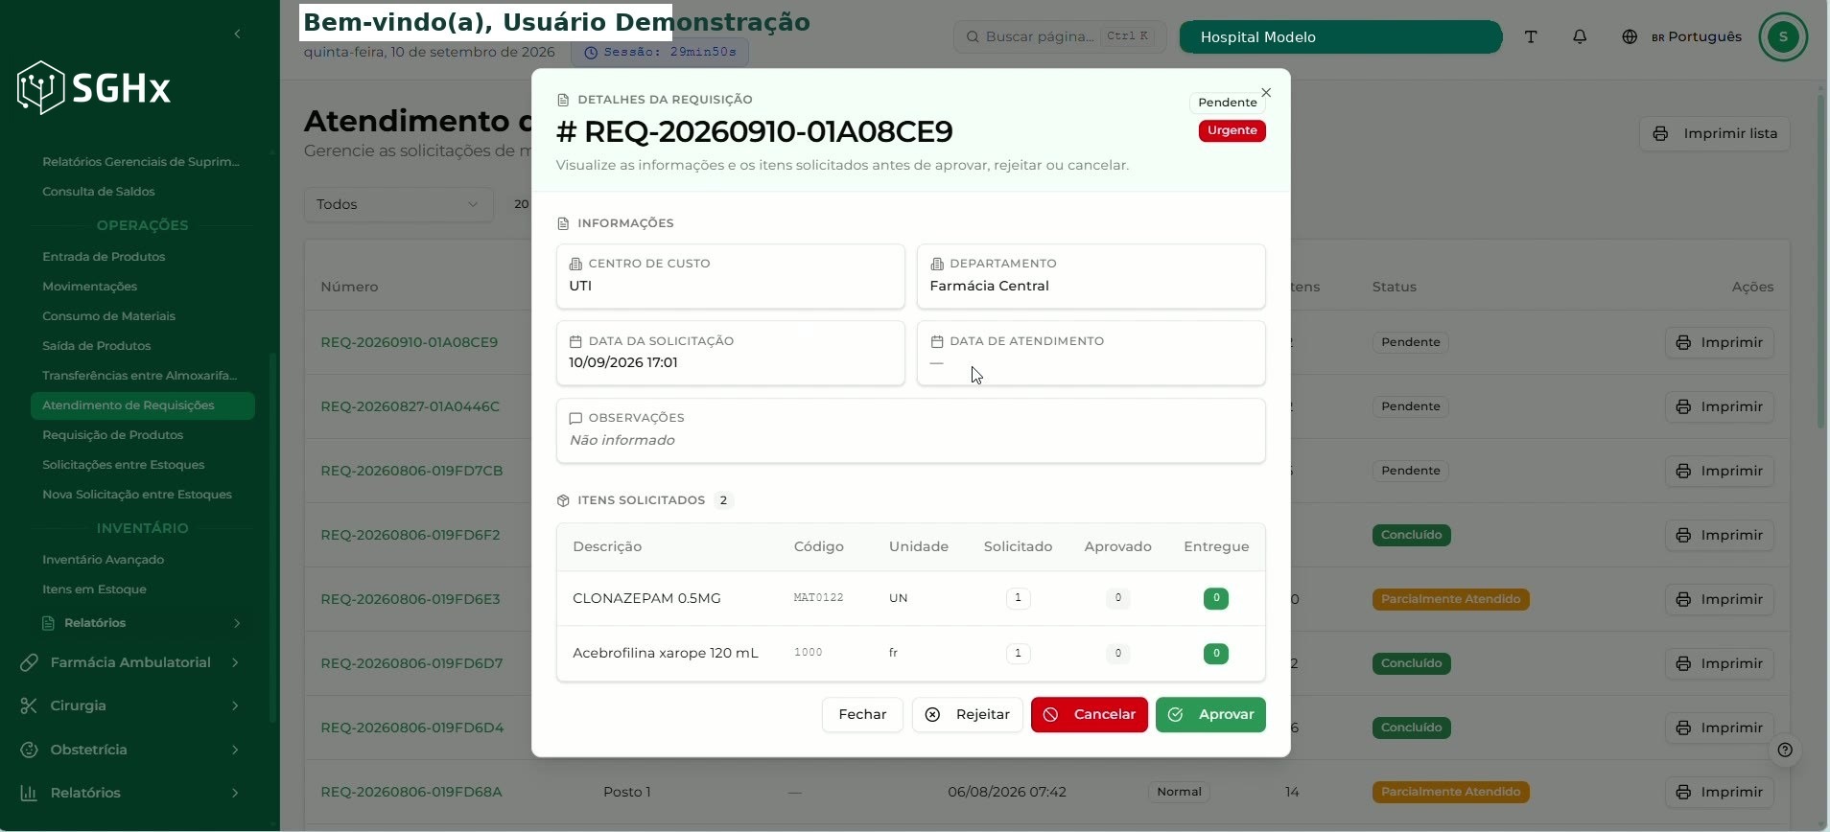Viewport: 1830px width, 832px height.
Task: Click the session timer clock badge
Action: click(x=660, y=52)
